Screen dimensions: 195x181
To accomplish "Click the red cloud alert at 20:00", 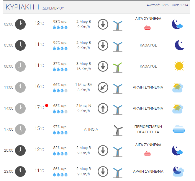I will point(148,154).
